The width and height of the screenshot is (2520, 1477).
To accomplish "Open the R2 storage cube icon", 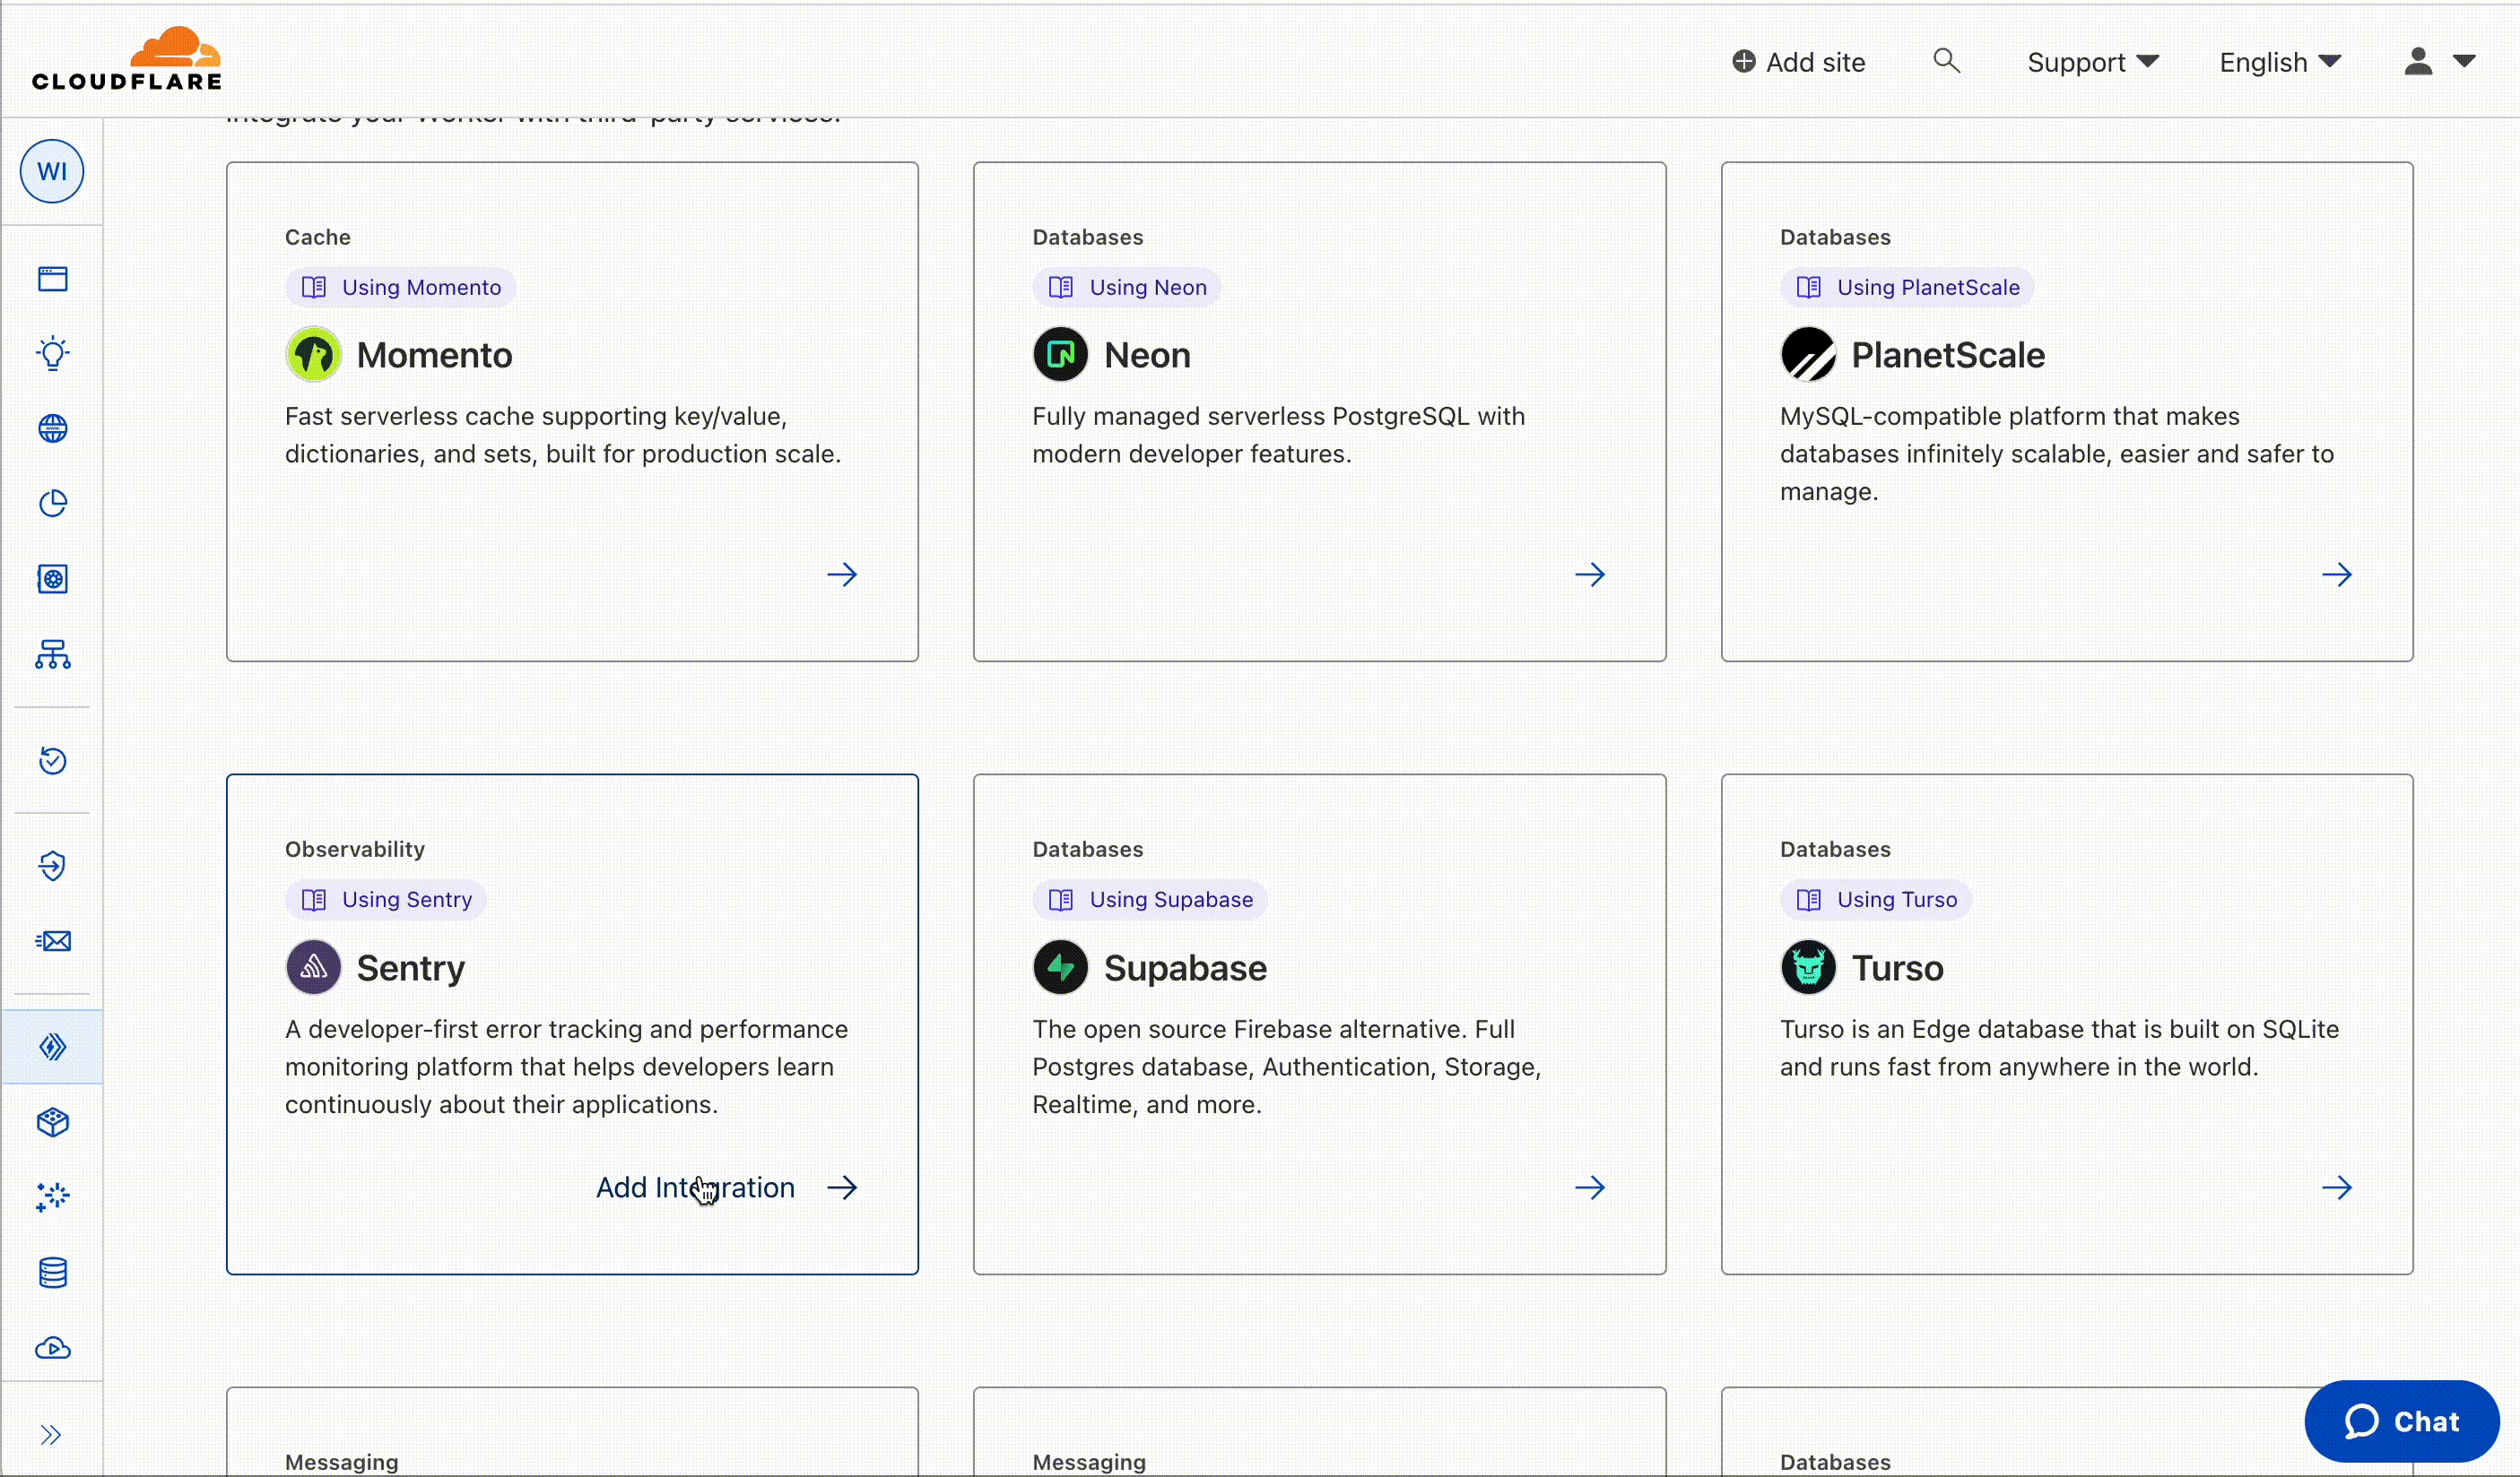I will (x=52, y=1121).
